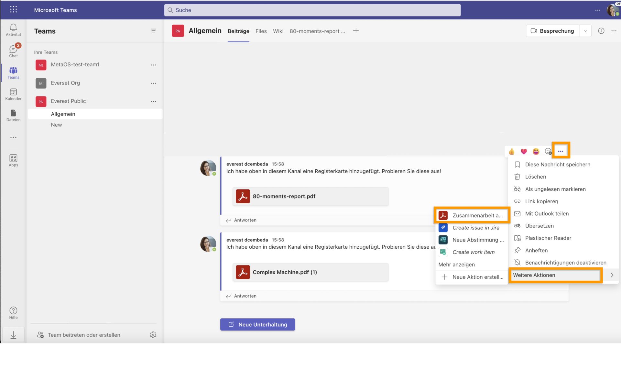
Task: React with heart emoji
Action: click(524, 151)
